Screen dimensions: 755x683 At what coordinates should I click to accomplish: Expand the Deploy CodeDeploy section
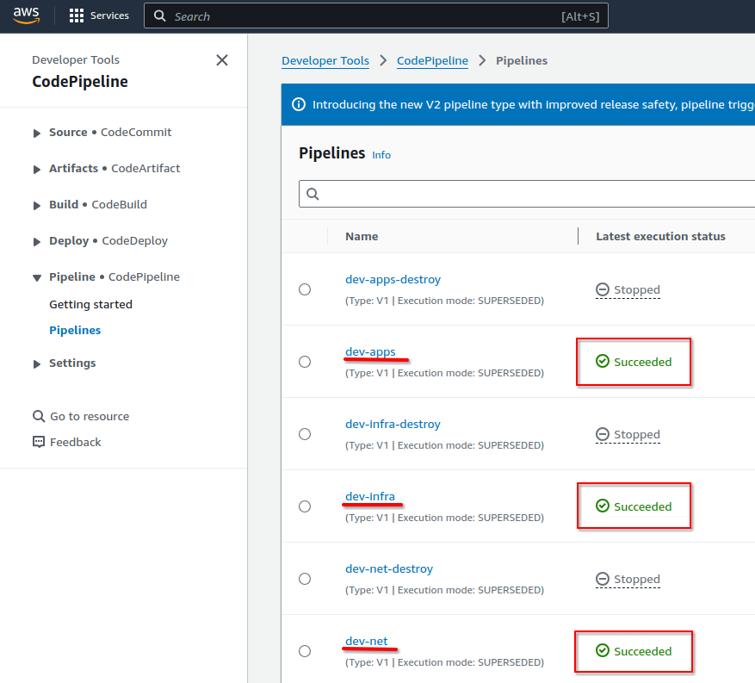click(x=37, y=241)
